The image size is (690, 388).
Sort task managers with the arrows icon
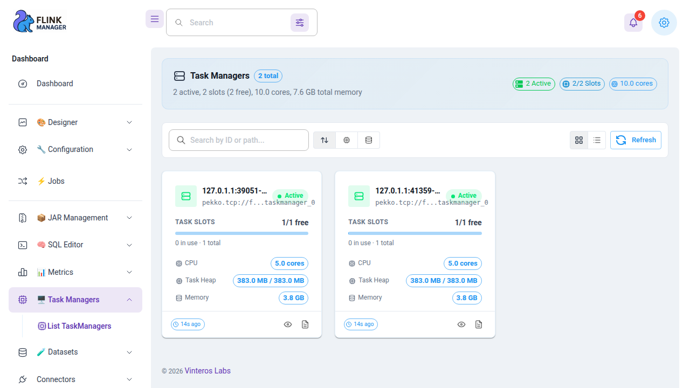325,140
